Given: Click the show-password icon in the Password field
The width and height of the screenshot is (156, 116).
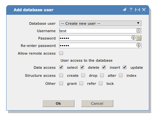Looking at the screenshot, I should click(133, 38).
